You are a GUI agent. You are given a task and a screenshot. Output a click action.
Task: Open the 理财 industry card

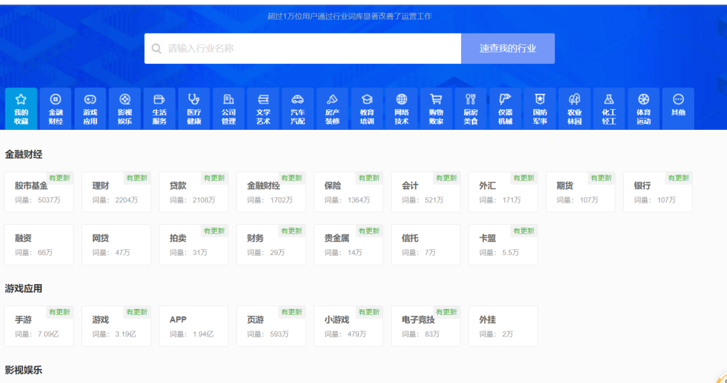[x=116, y=192]
